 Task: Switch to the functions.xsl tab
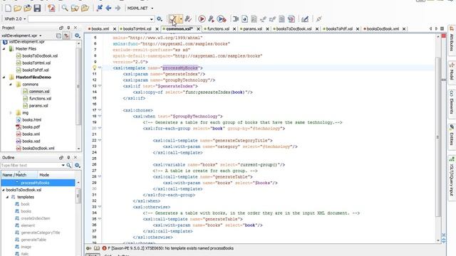(217, 28)
